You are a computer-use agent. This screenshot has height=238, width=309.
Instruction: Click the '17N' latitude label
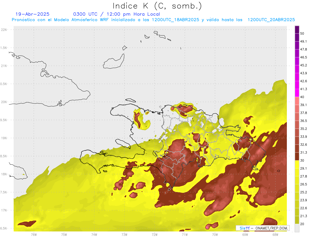click(x=4, y=210)
